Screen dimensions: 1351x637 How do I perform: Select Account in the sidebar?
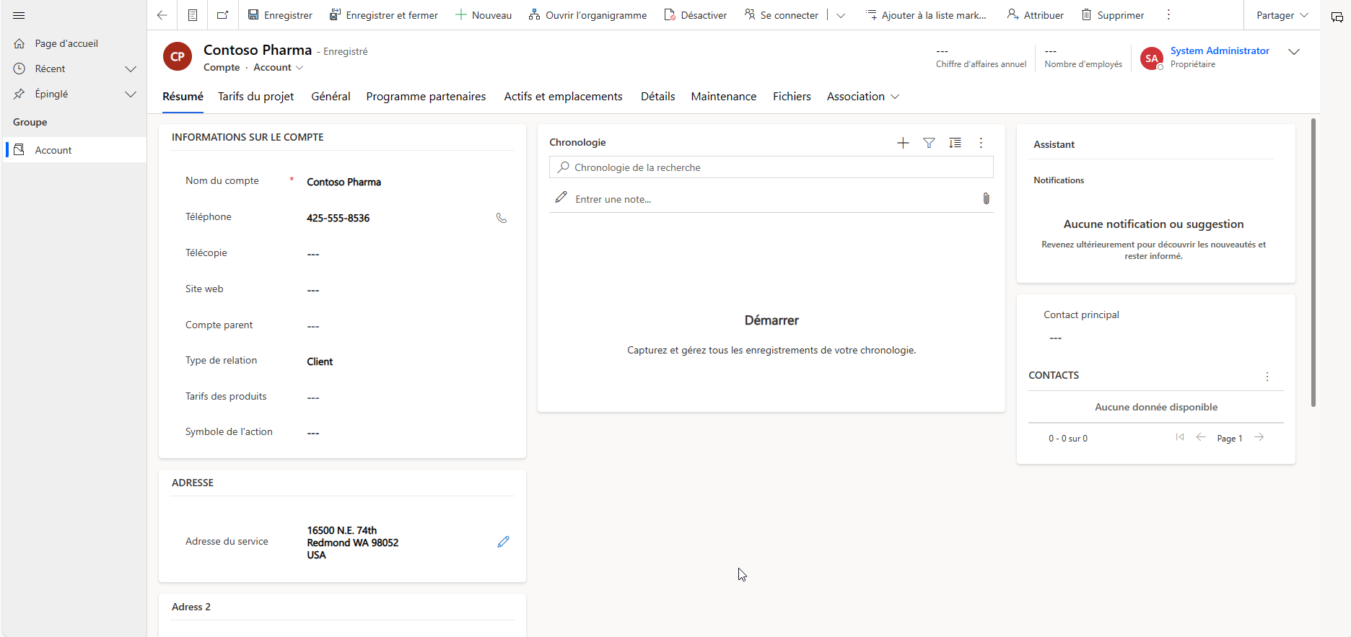74,150
